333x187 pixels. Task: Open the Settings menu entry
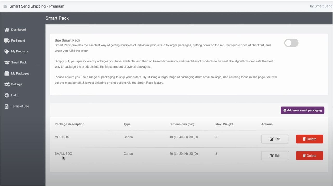[x=16, y=84]
